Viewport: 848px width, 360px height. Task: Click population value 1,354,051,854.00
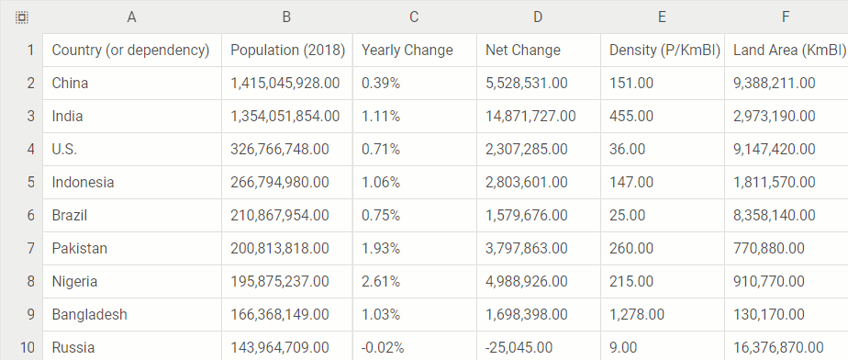tap(286, 117)
